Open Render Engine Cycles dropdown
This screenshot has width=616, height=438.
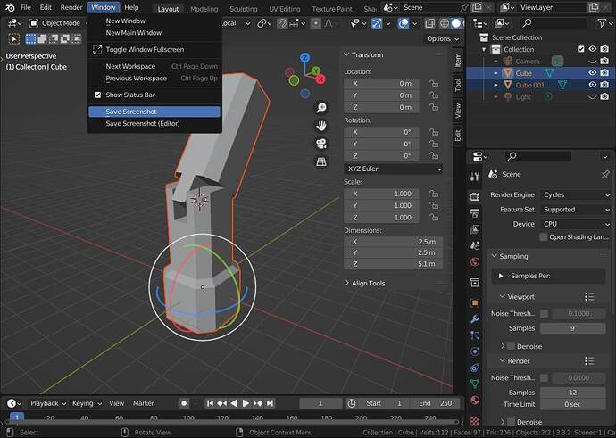click(x=576, y=195)
